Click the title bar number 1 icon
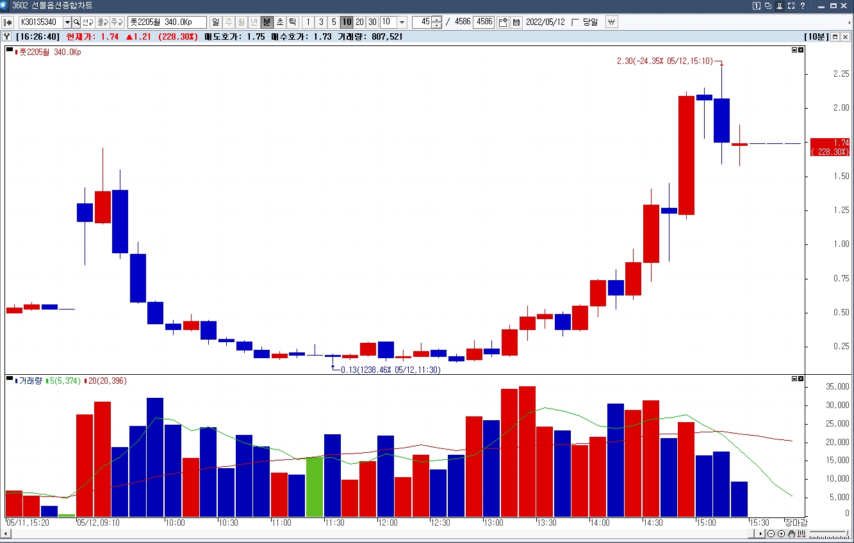The height and width of the screenshot is (543, 854). pyautogui.click(x=757, y=5)
